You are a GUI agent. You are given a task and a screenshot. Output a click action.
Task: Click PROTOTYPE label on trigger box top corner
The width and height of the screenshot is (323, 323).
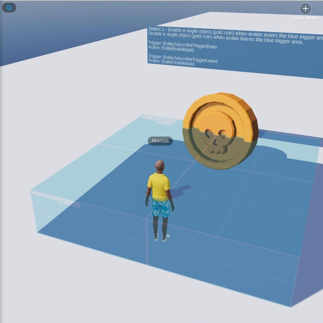tap(159, 119)
